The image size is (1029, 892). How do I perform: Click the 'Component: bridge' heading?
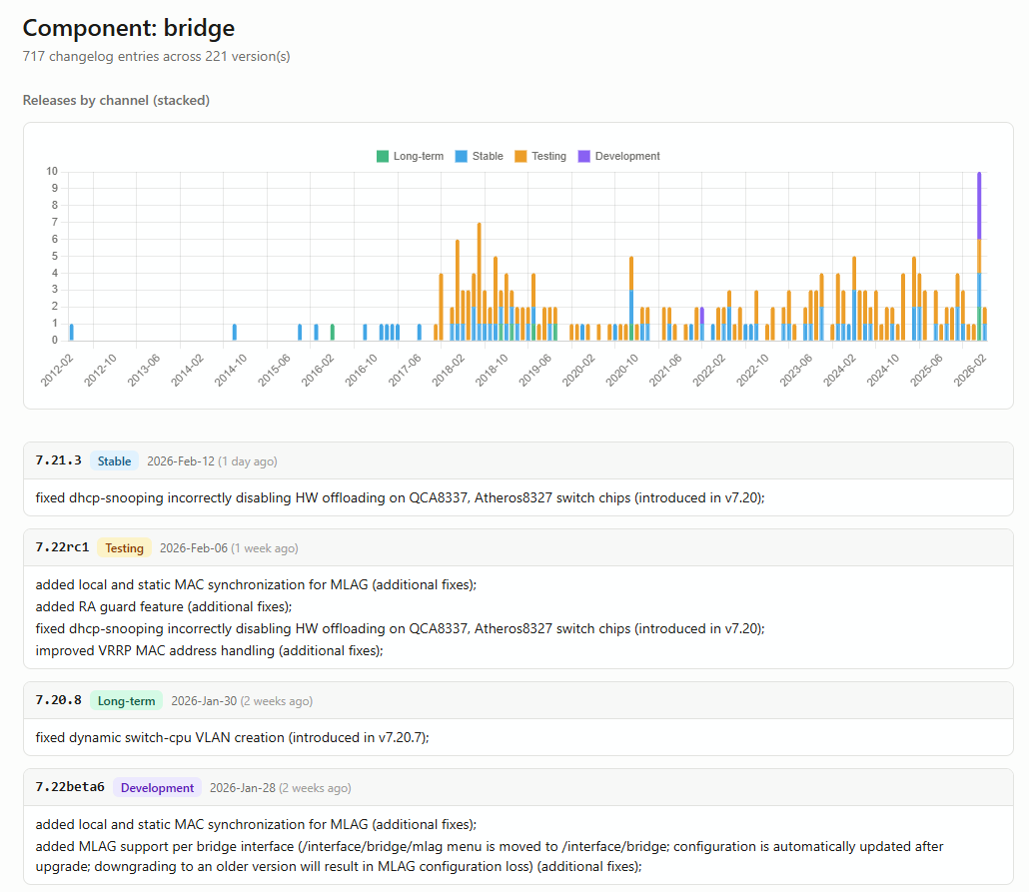[129, 28]
